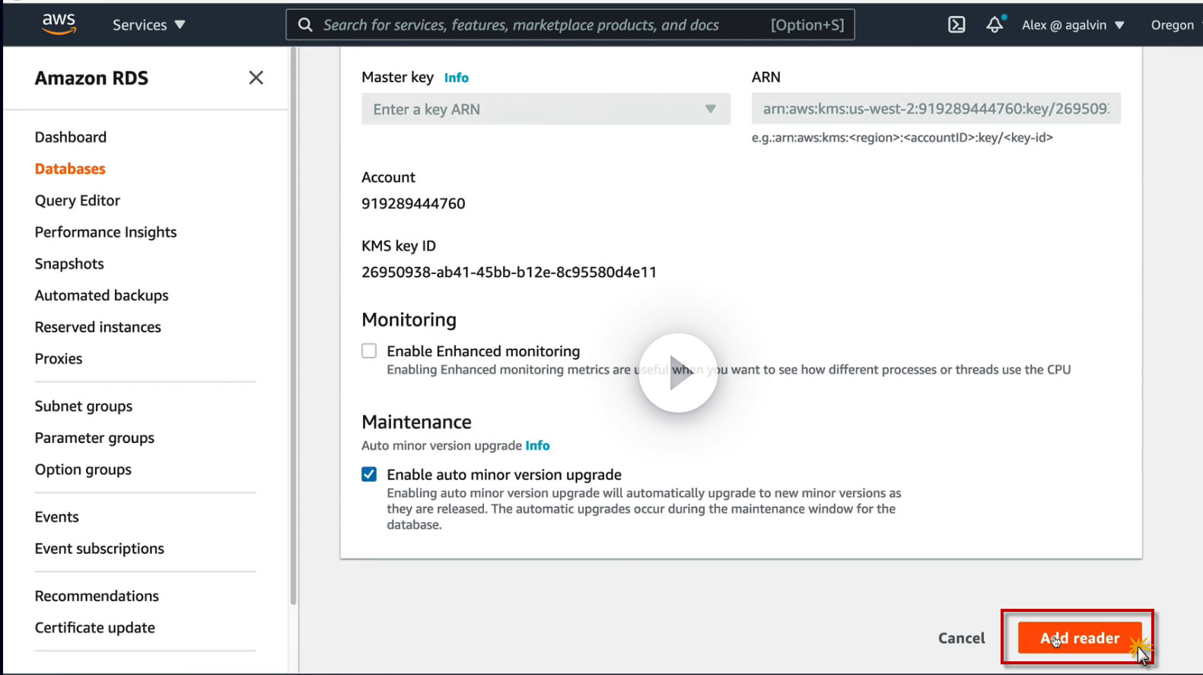Open Option groups
Image resolution: width=1203 pixels, height=675 pixels.
pos(83,470)
